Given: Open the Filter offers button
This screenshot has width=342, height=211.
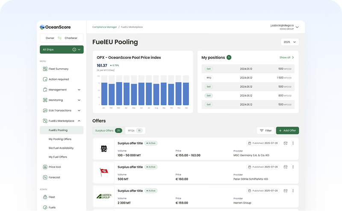Looking at the screenshot, I should pyautogui.click(x=265, y=130).
